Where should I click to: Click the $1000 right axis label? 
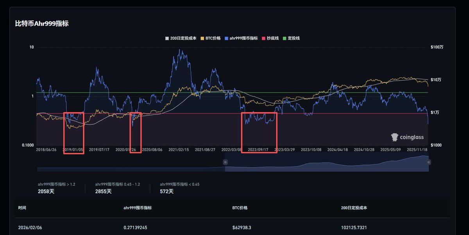pos(436,145)
